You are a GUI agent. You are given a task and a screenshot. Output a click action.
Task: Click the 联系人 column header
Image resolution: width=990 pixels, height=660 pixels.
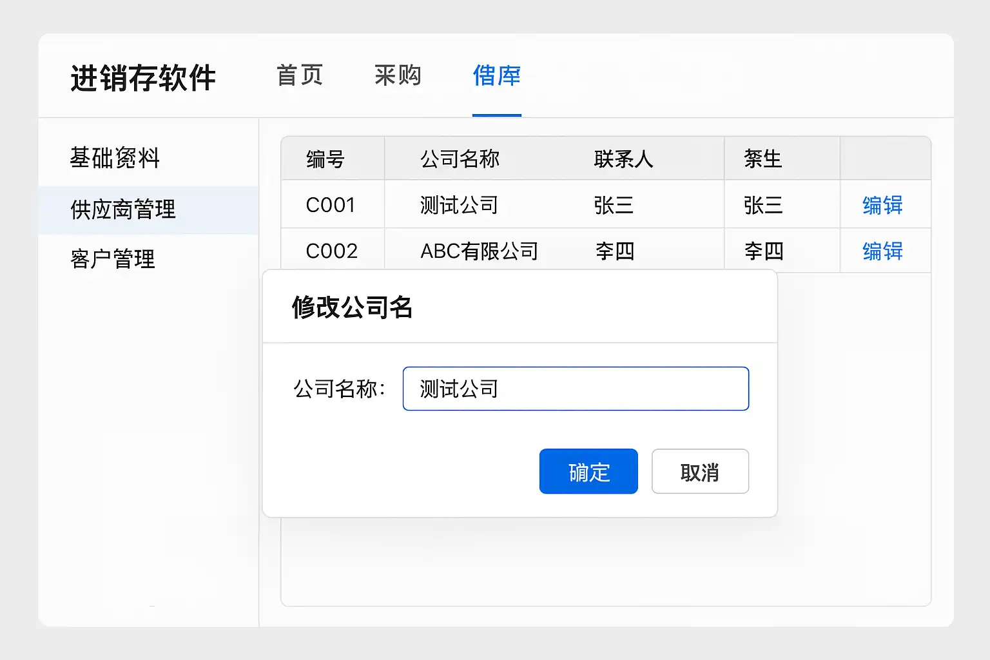[x=623, y=159]
